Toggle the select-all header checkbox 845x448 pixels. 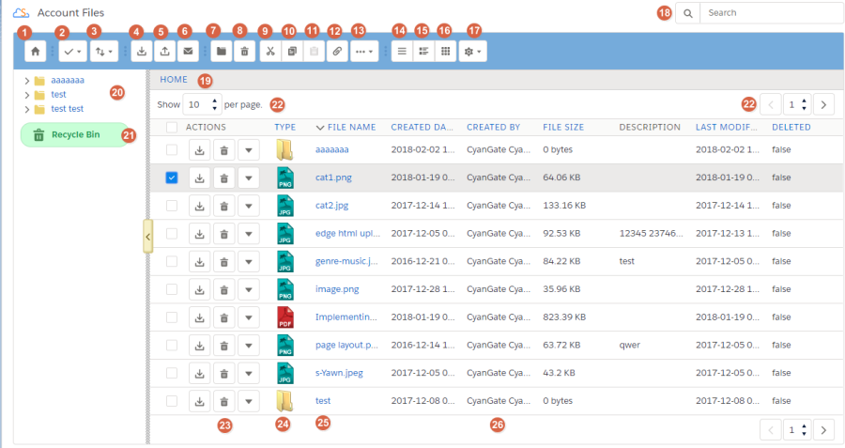tap(171, 127)
